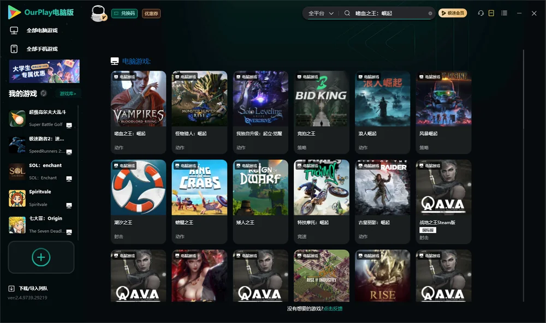Open the 游戏库 link

click(68, 94)
